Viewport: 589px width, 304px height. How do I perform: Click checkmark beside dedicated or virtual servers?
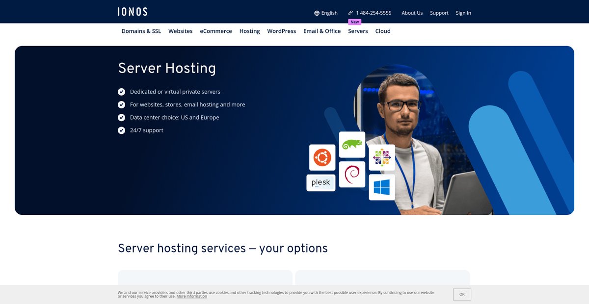122,92
